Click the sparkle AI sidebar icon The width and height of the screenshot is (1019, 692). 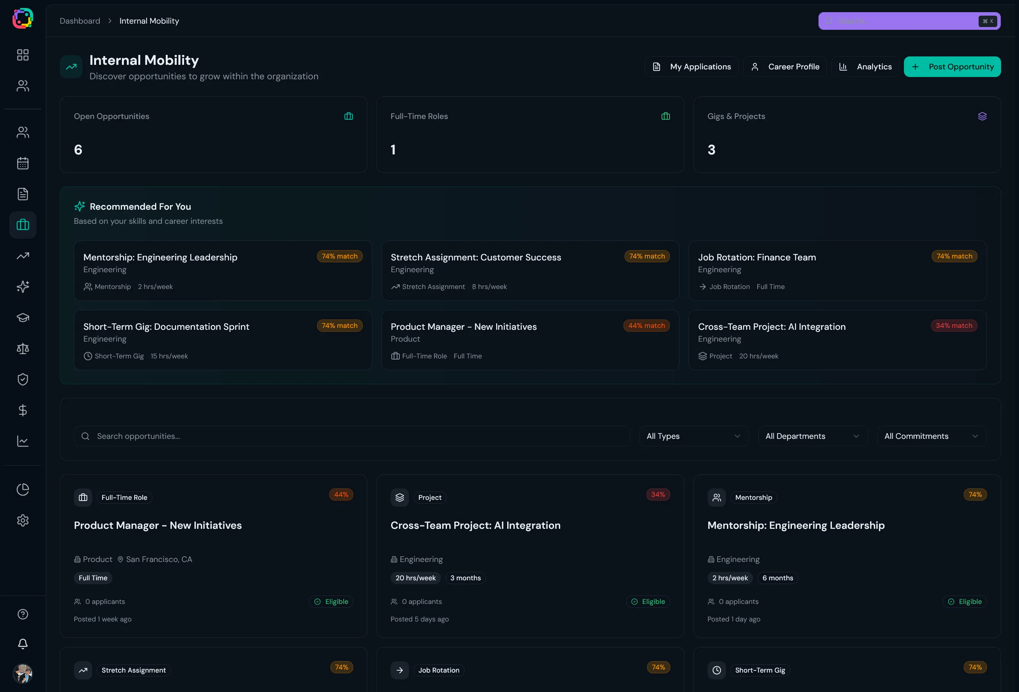(x=23, y=287)
